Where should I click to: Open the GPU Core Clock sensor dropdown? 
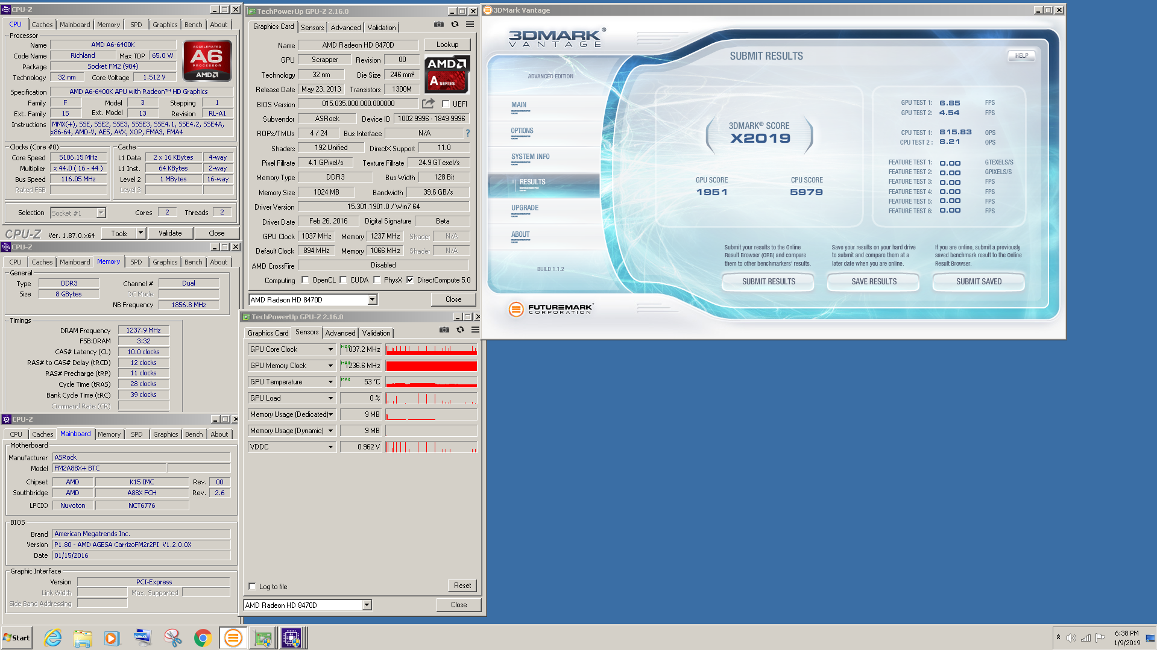(330, 349)
